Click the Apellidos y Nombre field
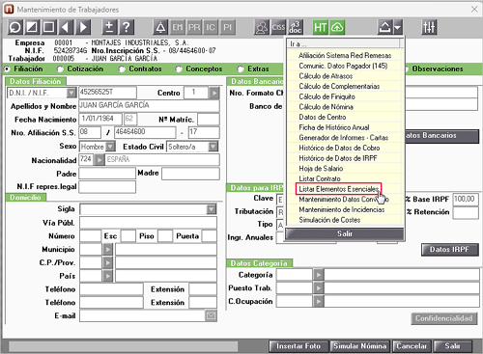Screen dimensions: 483x354 click(149, 106)
